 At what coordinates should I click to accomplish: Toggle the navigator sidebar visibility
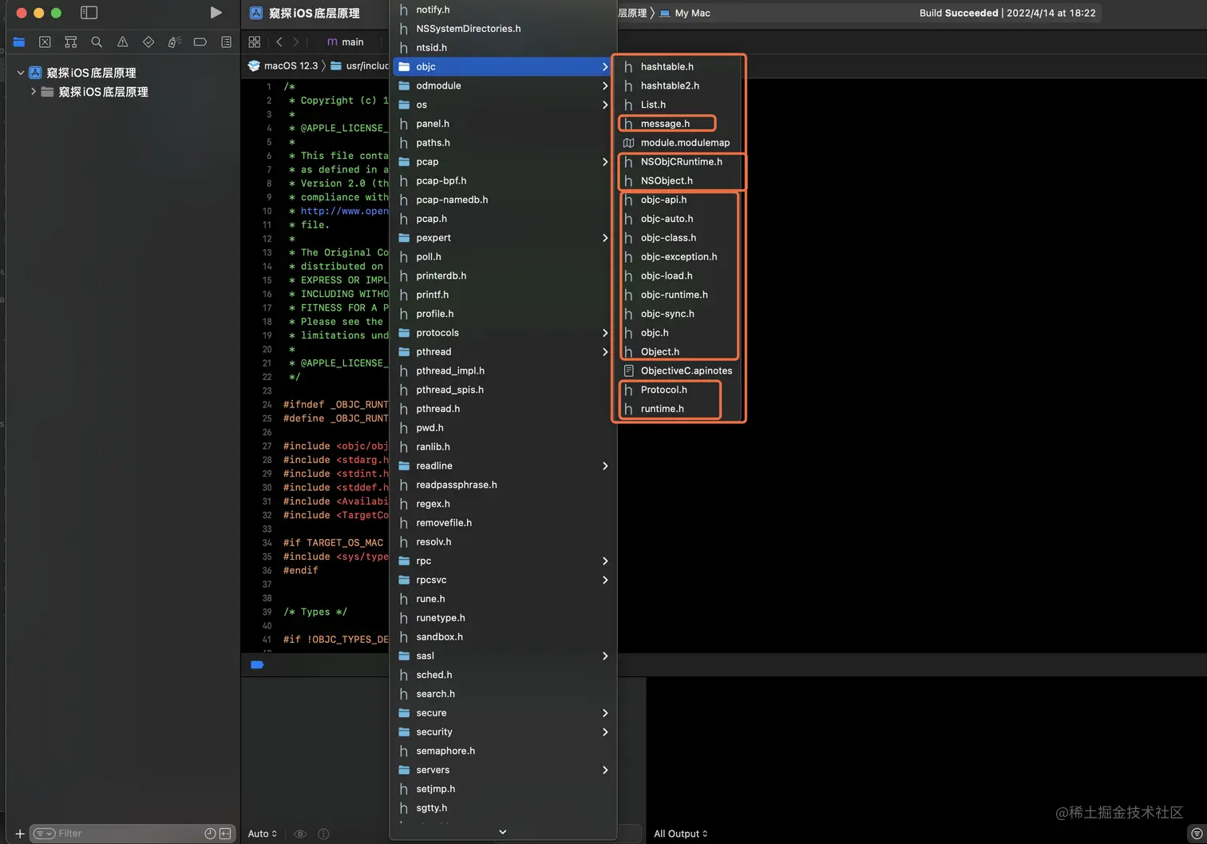[x=89, y=13]
